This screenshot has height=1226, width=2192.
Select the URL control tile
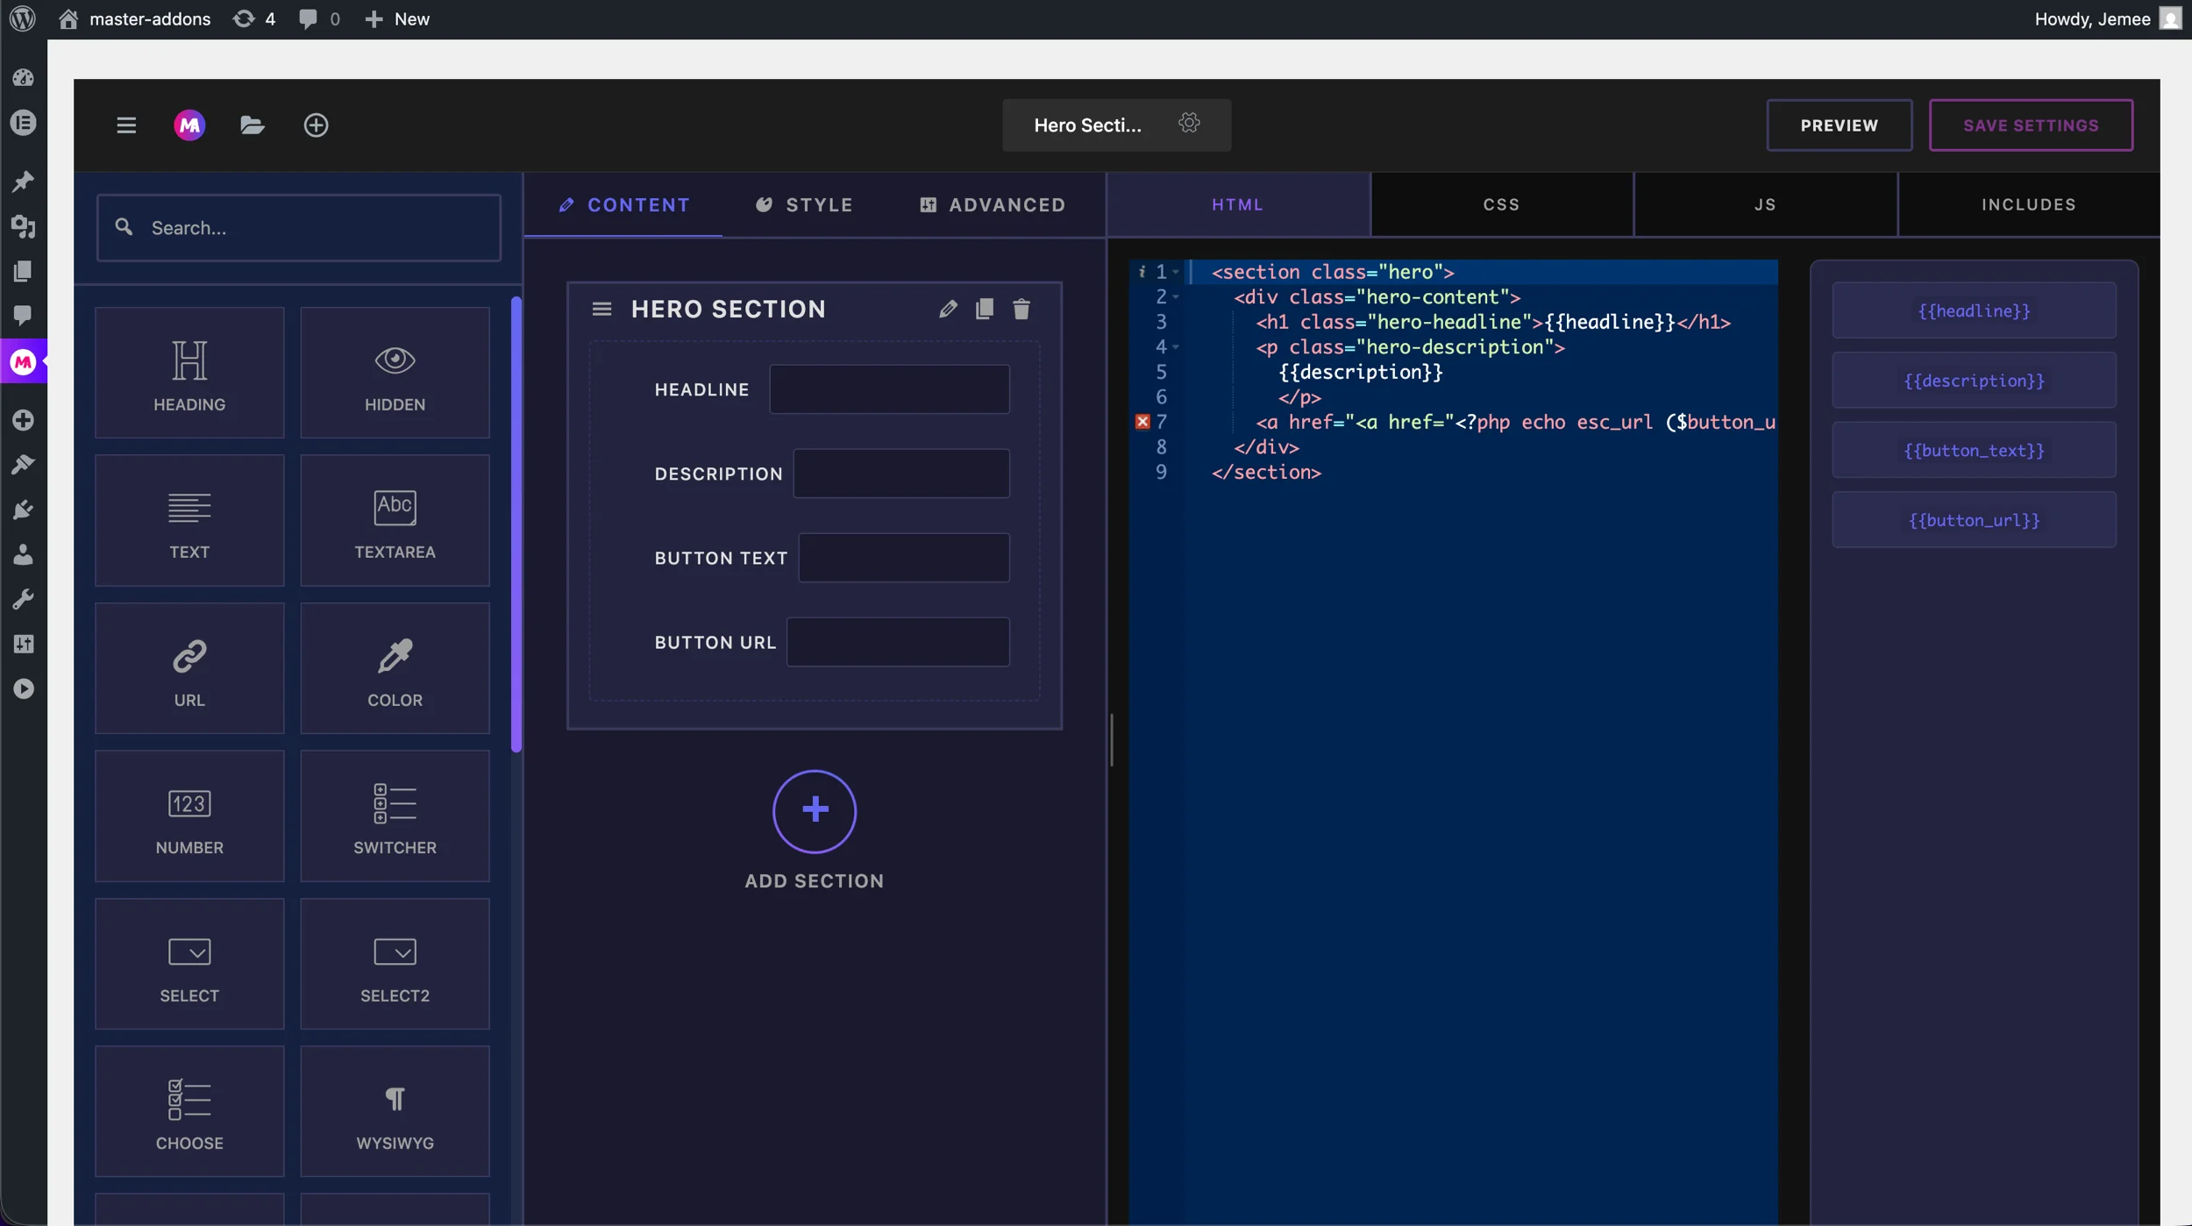189,668
